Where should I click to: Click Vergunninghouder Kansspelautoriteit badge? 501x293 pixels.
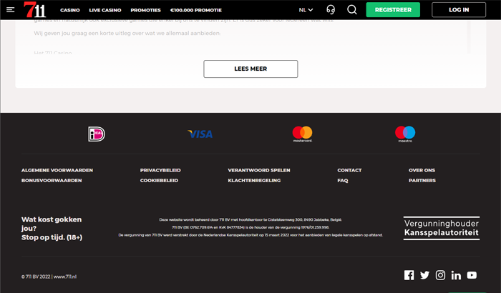442,228
